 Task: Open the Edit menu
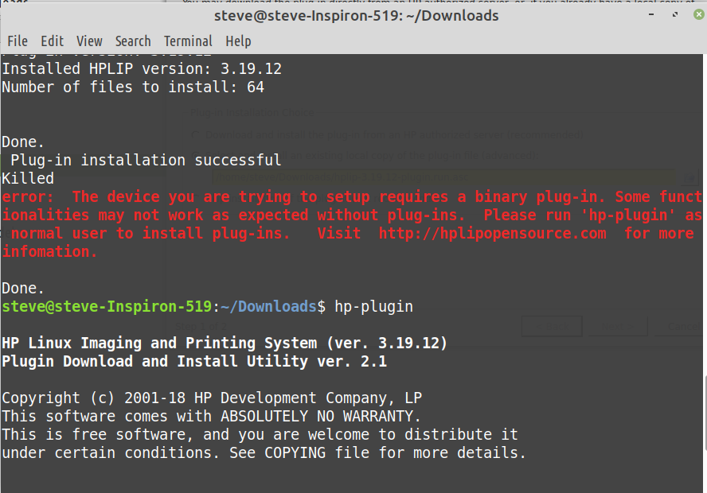[53, 41]
